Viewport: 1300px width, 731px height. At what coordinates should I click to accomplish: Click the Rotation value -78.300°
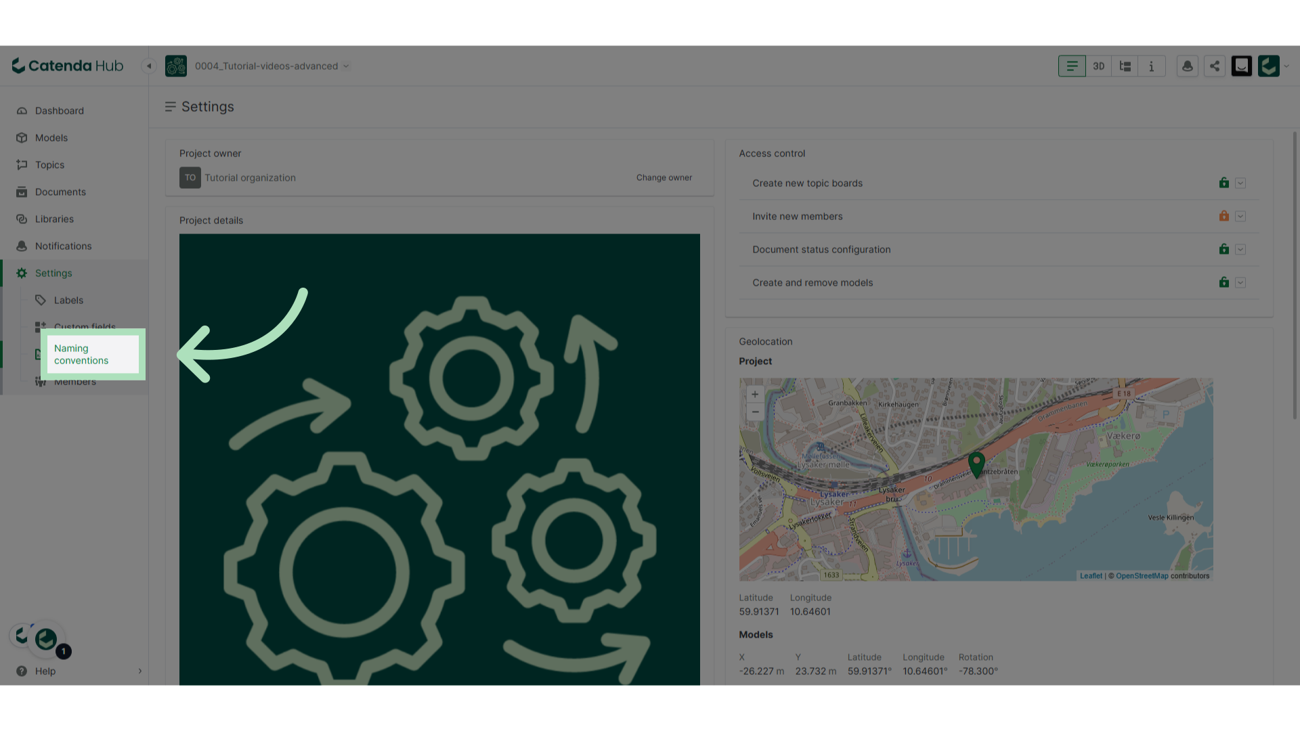978,671
